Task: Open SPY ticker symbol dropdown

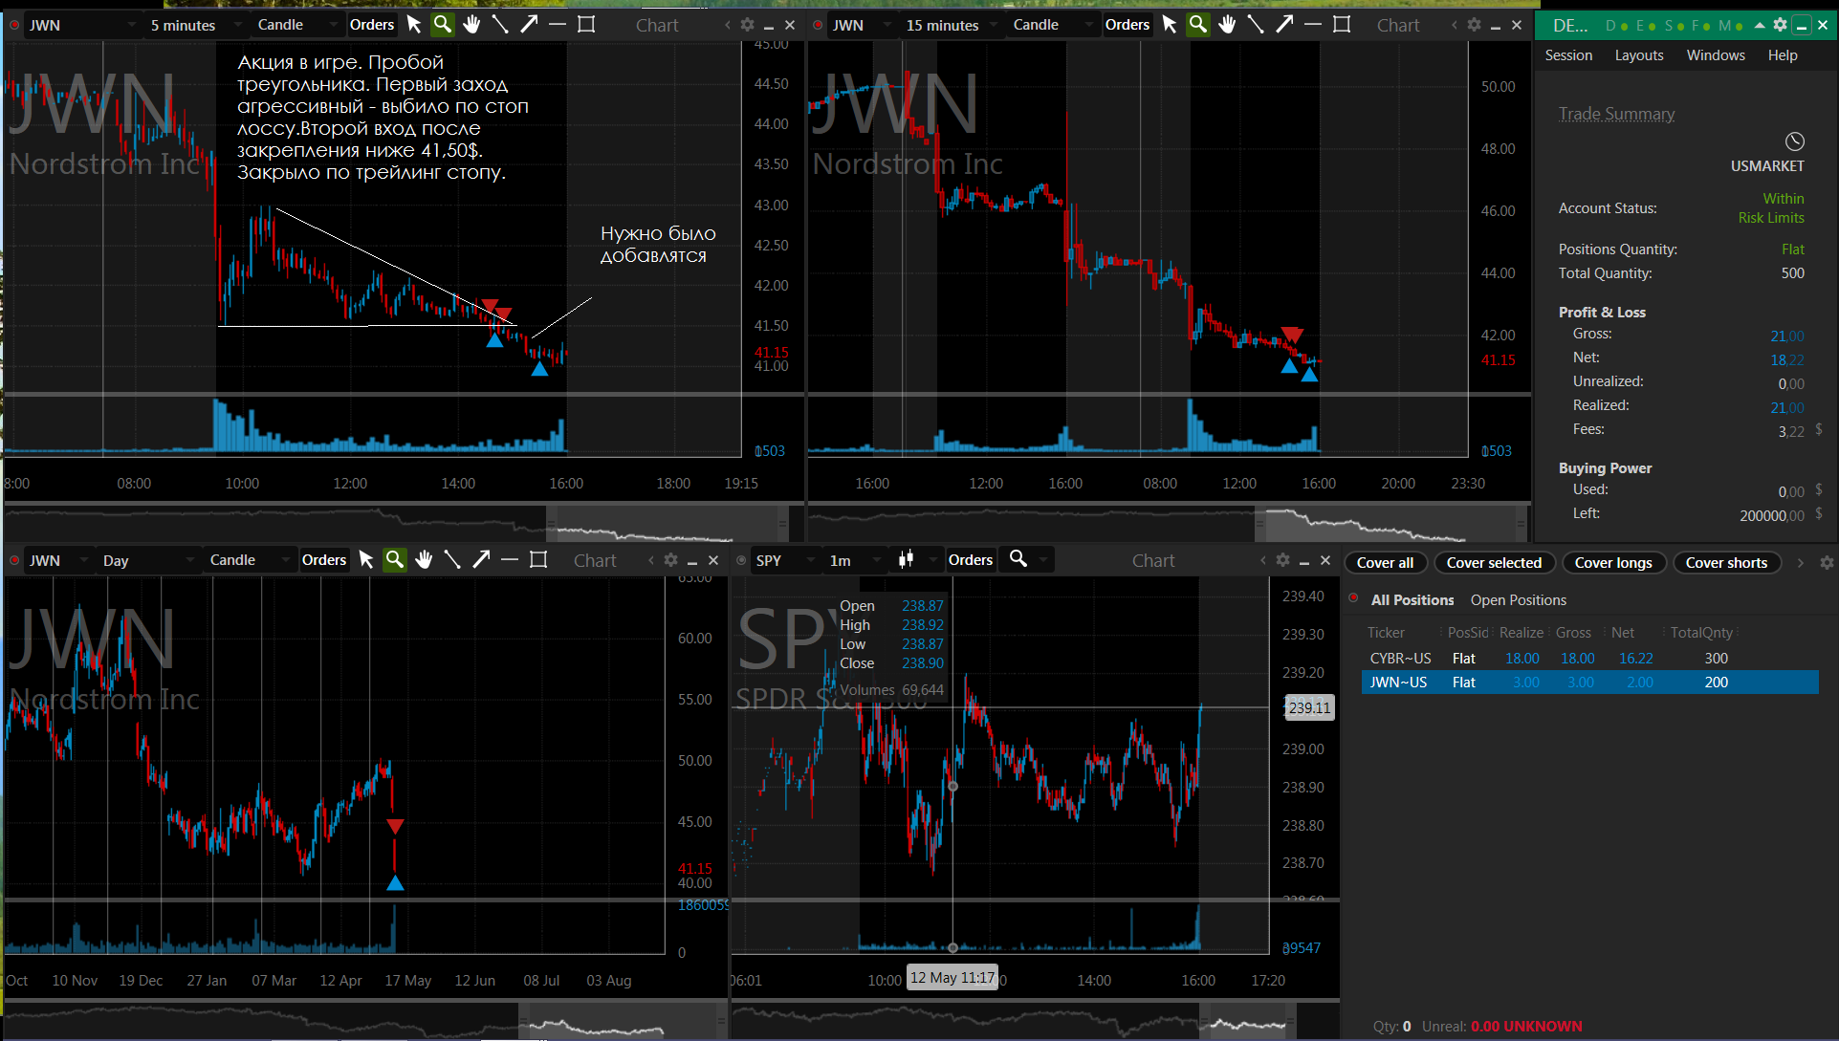Action: pos(784,560)
